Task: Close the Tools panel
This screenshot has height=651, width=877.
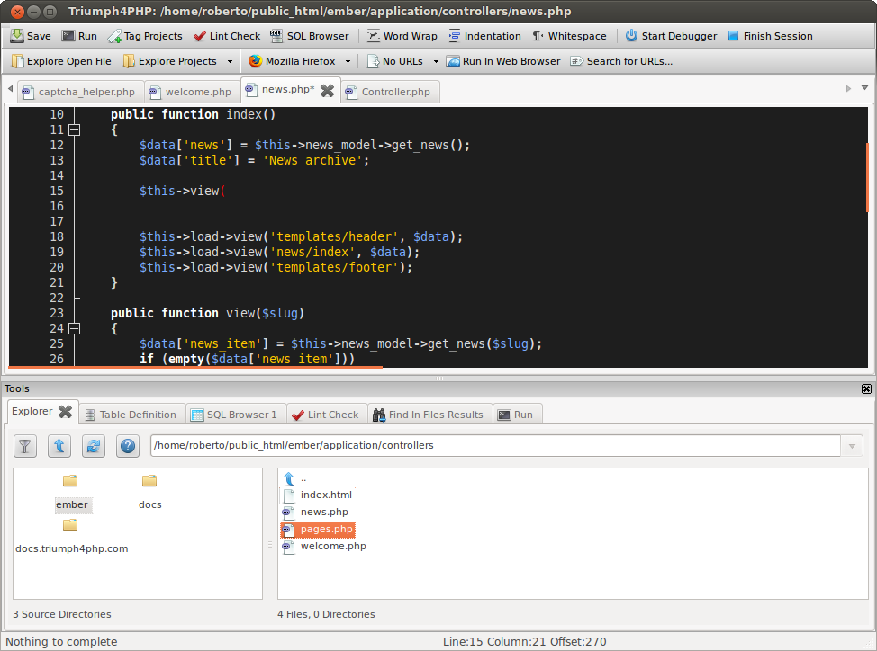Action: [866, 388]
